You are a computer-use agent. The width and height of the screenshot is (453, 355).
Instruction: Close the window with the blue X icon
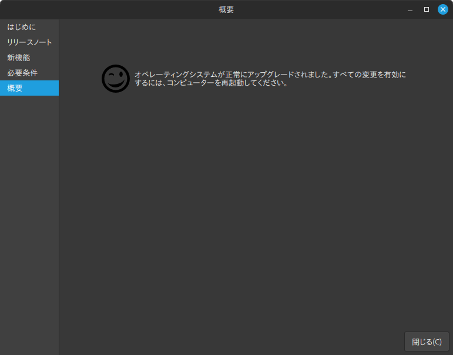[x=442, y=9]
